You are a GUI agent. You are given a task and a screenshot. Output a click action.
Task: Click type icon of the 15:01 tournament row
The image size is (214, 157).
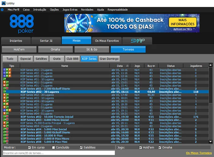coord(6,82)
